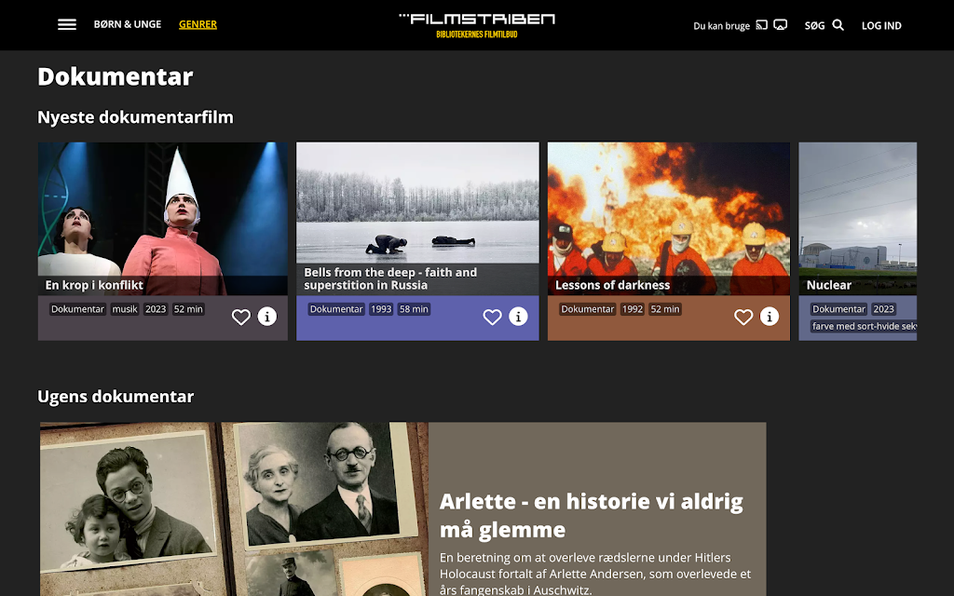Open the Nuclear film card
954x596 pixels.
coord(857,219)
